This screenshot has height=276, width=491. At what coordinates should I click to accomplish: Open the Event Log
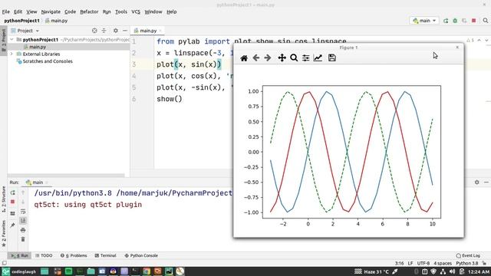468,255
